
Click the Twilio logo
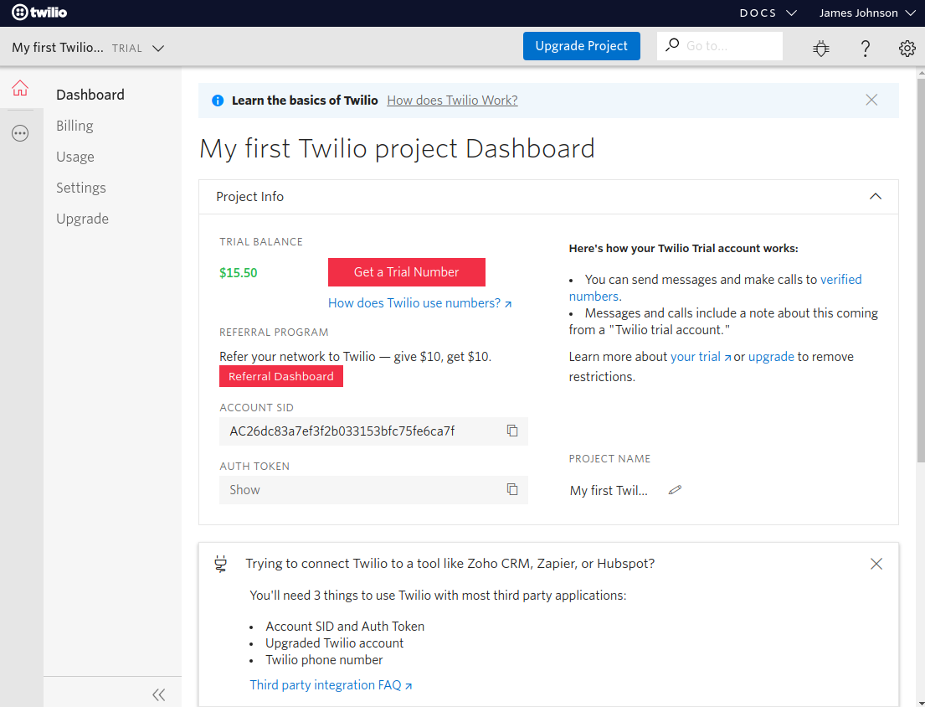tap(39, 13)
